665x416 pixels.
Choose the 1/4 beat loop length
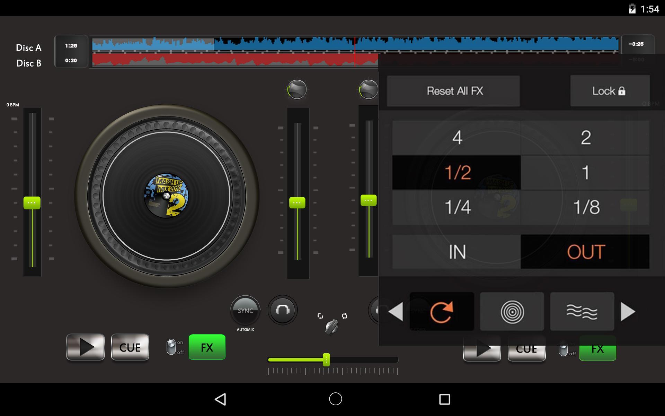[456, 207]
